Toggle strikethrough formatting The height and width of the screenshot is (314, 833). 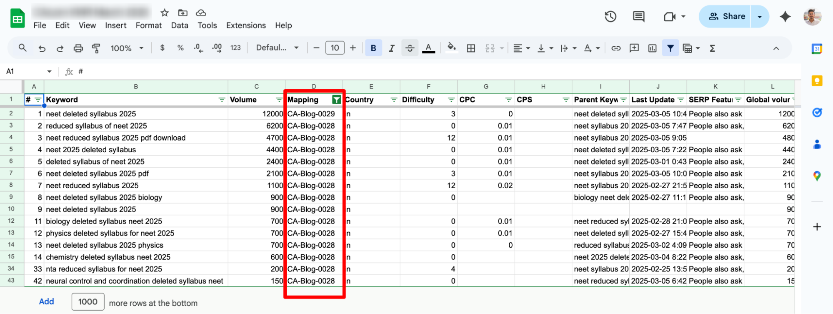click(410, 48)
